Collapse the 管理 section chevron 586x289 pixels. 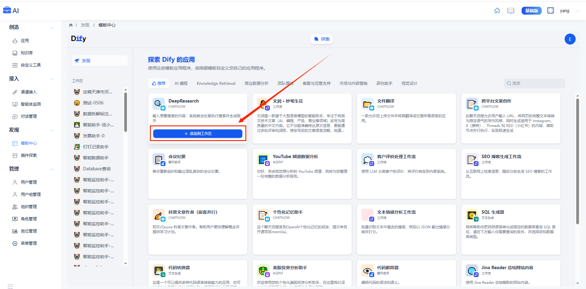coord(52,169)
